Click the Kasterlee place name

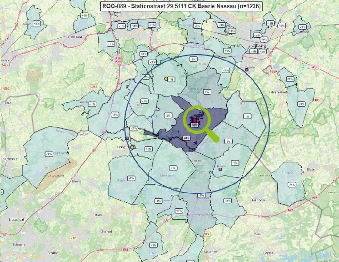click(x=210, y=252)
